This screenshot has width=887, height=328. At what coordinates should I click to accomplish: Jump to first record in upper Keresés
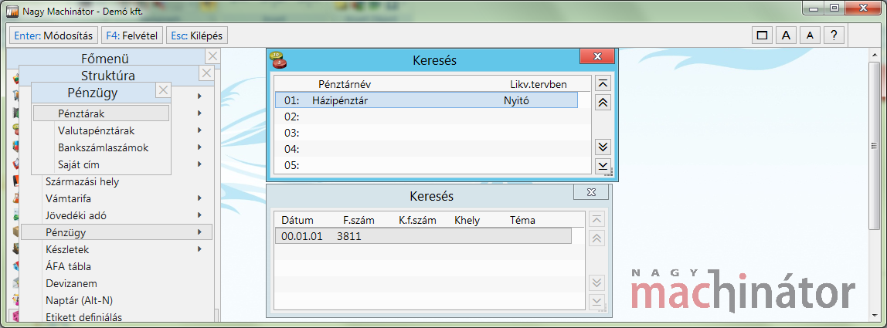(603, 83)
